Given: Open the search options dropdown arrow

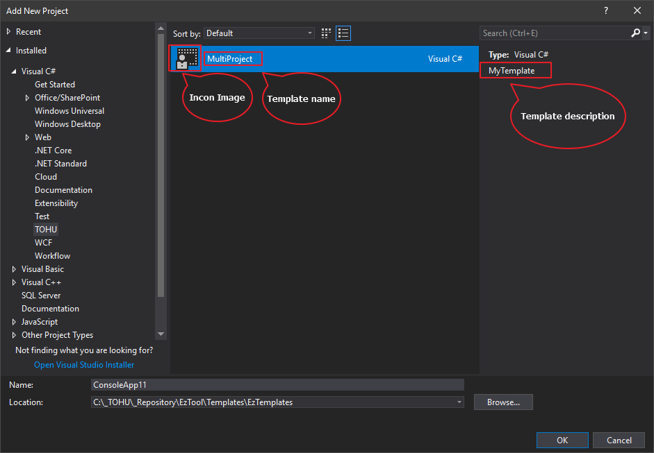Looking at the screenshot, I should click(x=645, y=33).
